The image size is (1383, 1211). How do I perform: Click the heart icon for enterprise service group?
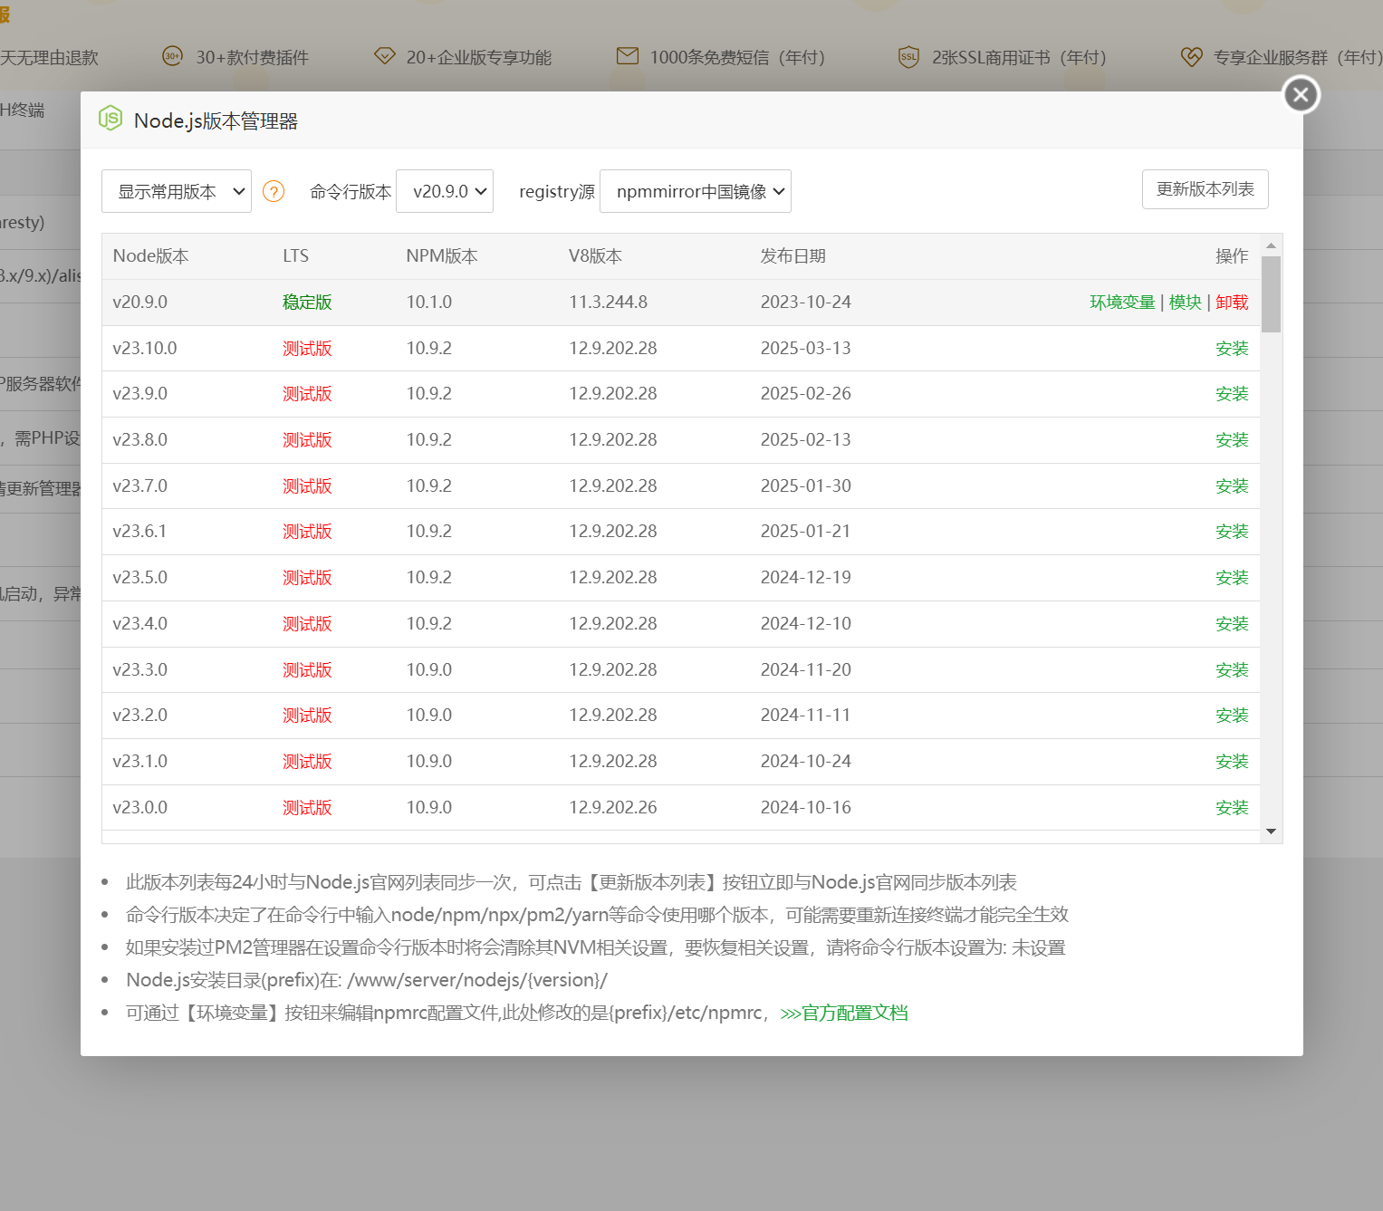pos(1191,57)
